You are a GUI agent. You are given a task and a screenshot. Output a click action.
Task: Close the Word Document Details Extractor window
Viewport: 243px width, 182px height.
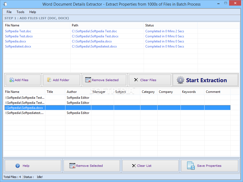235,3
